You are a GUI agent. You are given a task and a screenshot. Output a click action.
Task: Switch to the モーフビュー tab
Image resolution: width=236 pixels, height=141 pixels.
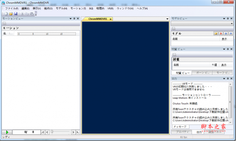223,73
